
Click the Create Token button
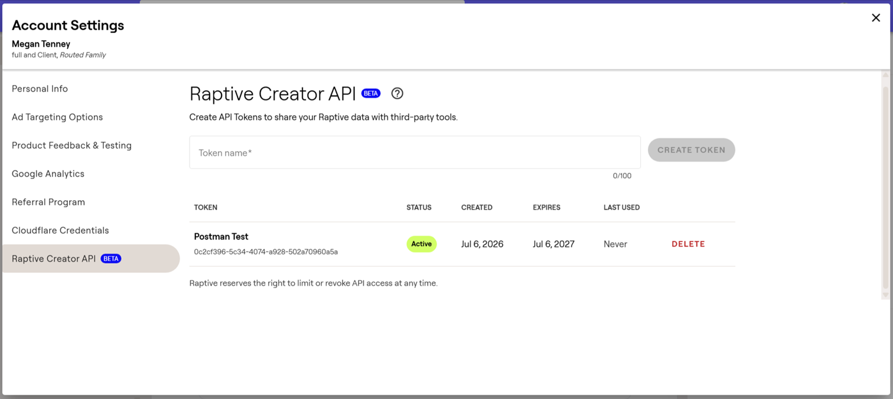click(x=691, y=150)
